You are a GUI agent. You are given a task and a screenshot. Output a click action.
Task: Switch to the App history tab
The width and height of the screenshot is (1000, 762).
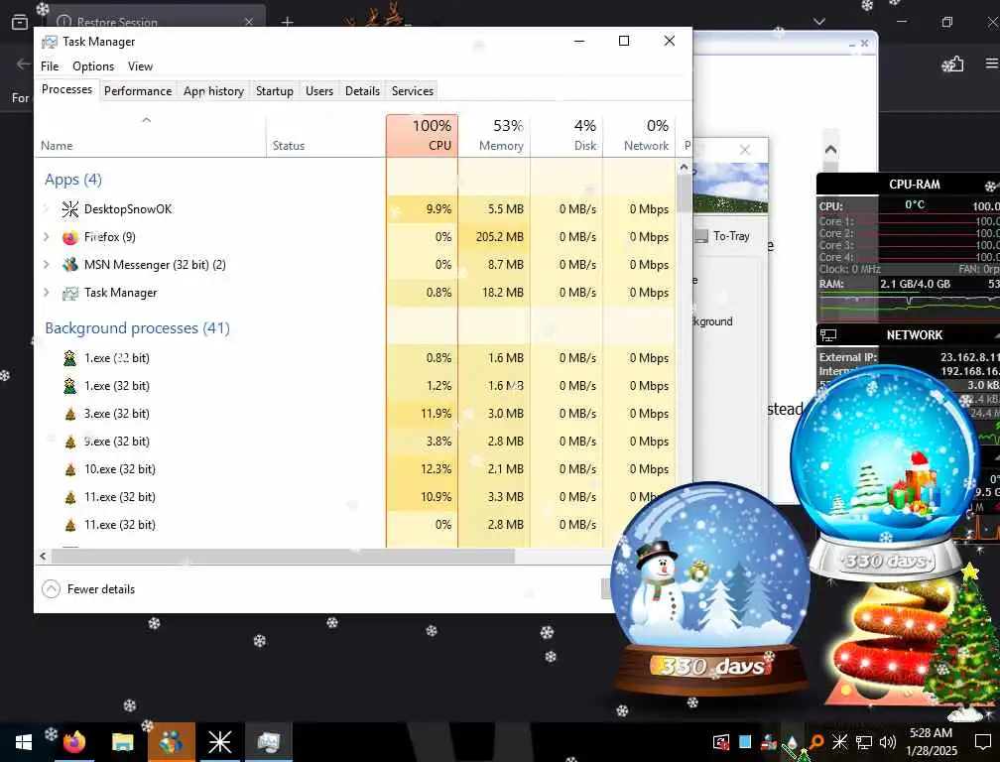pos(213,91)
